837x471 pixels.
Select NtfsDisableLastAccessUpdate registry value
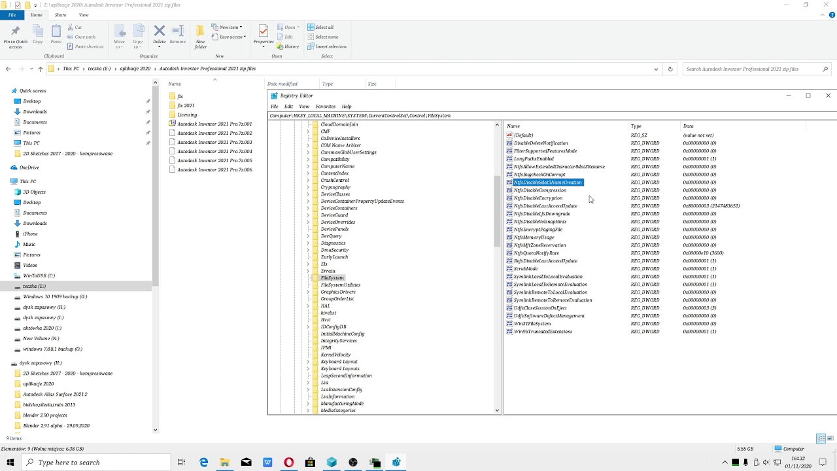[545, 206]
